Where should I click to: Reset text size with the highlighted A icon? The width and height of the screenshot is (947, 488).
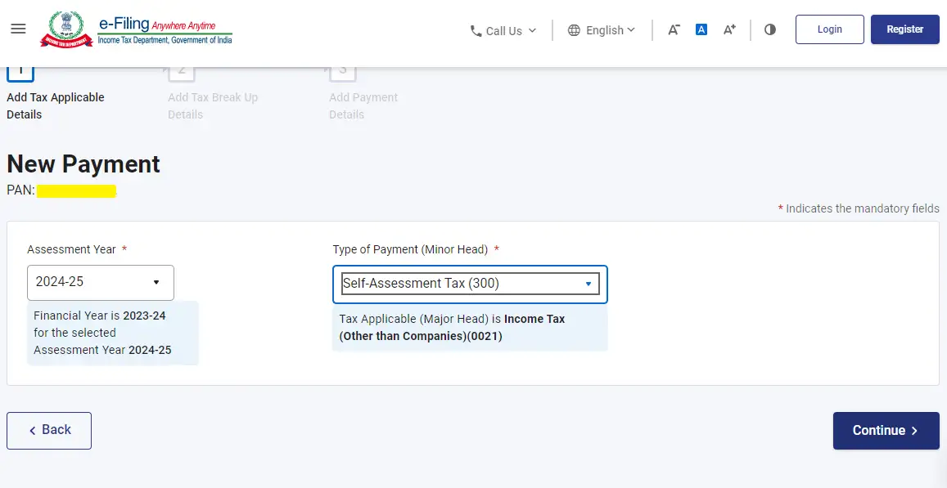point(701,29)
